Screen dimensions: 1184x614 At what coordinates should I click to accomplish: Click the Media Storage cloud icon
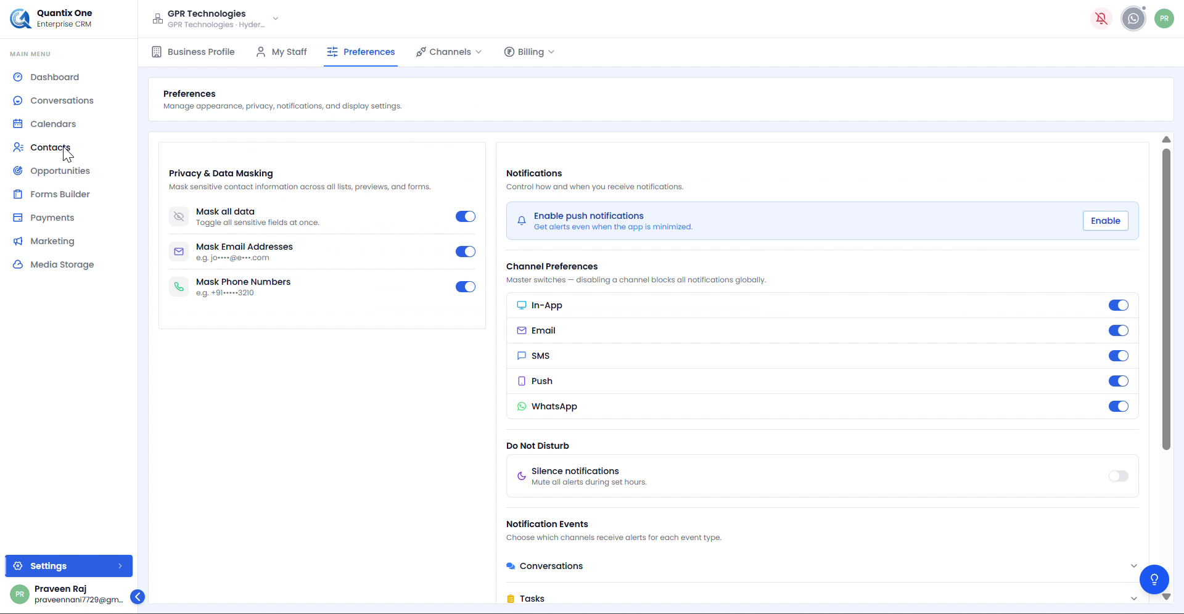(x=18, y=264)
